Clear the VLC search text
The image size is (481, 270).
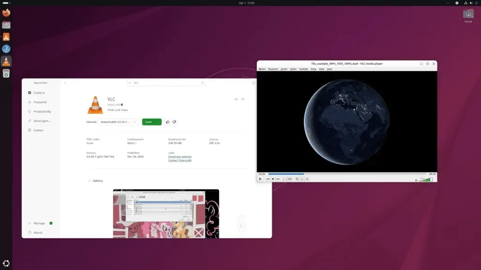pyautogui.click(x=202, y=82)
